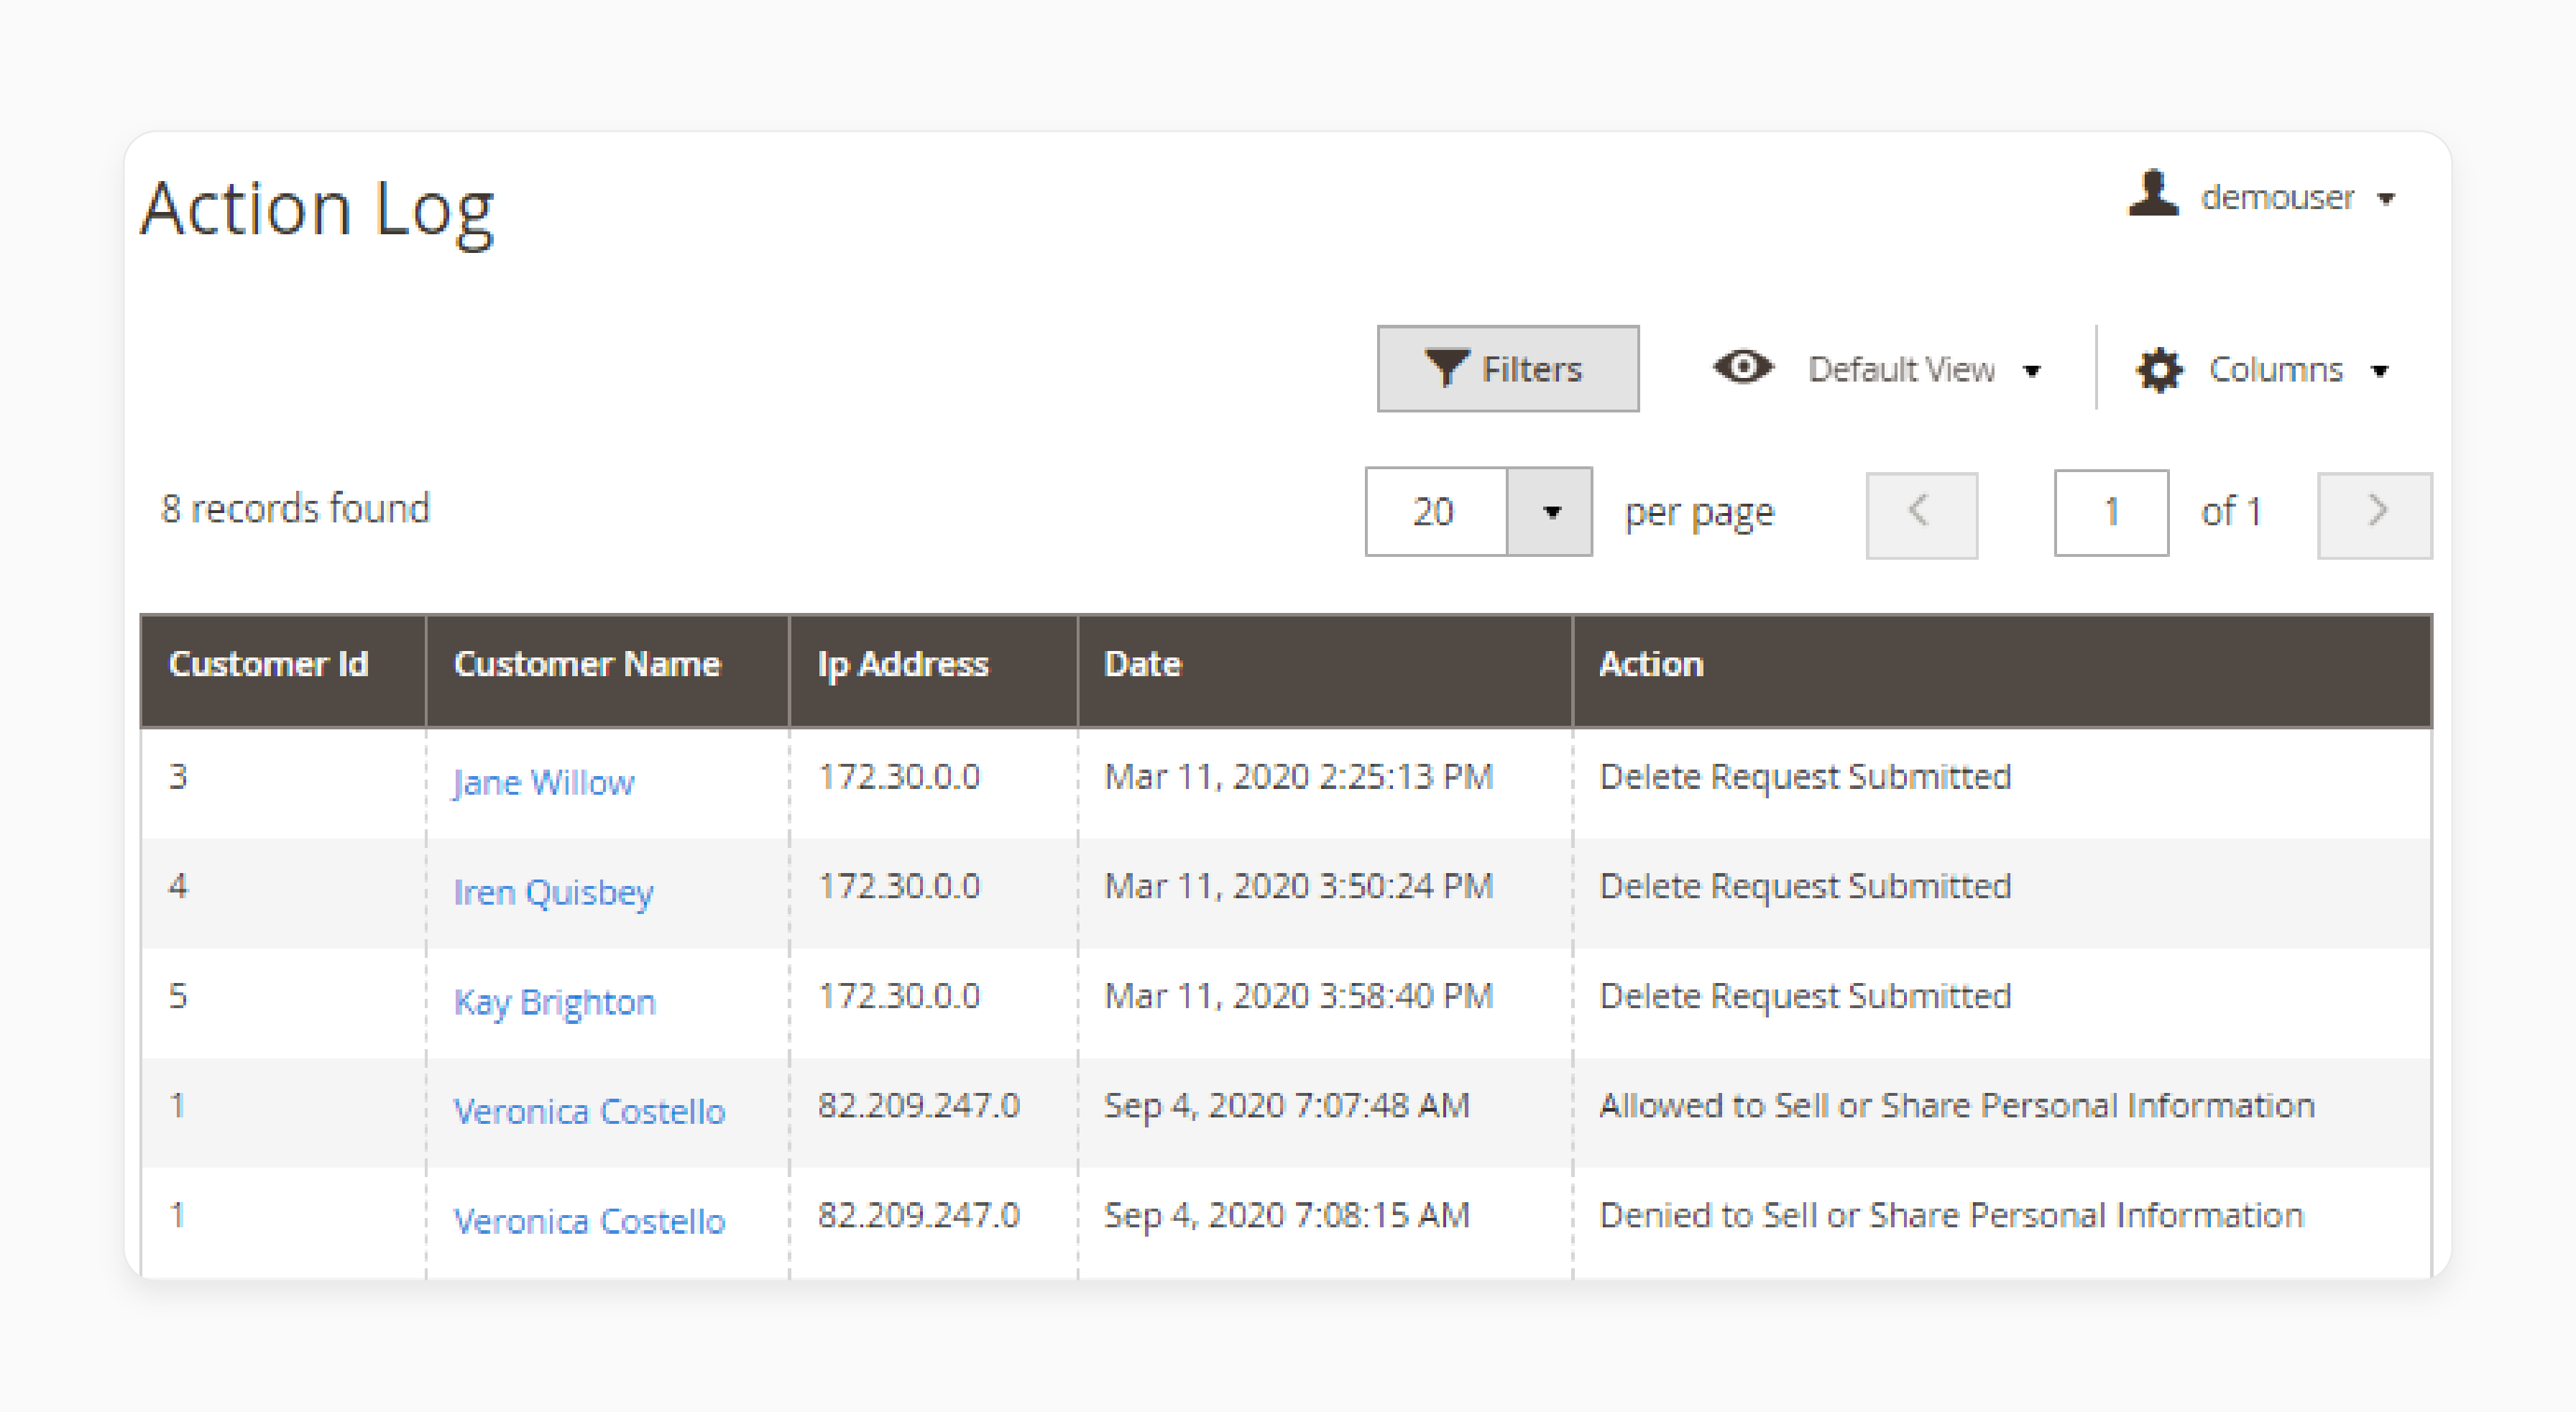The image size is (2576, 1412).
Task: Click IP 172.30.0.0 in Iren Quisbey row
Action: pos(899,887)
